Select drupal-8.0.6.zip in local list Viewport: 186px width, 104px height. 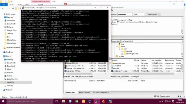coord(72,63)
